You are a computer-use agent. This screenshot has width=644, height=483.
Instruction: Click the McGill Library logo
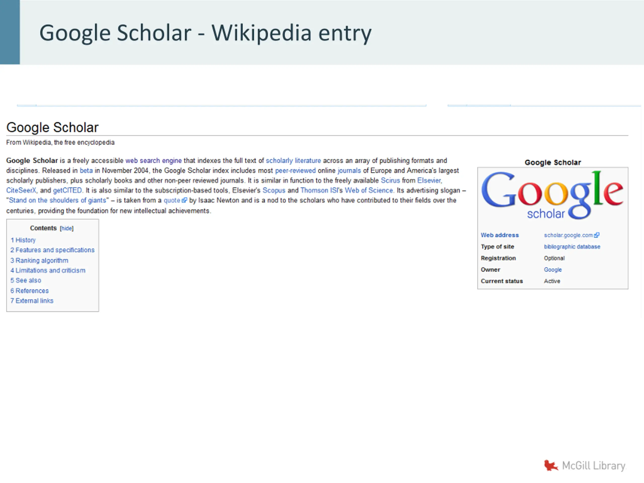pyautogui.click(x=585, y=466)
